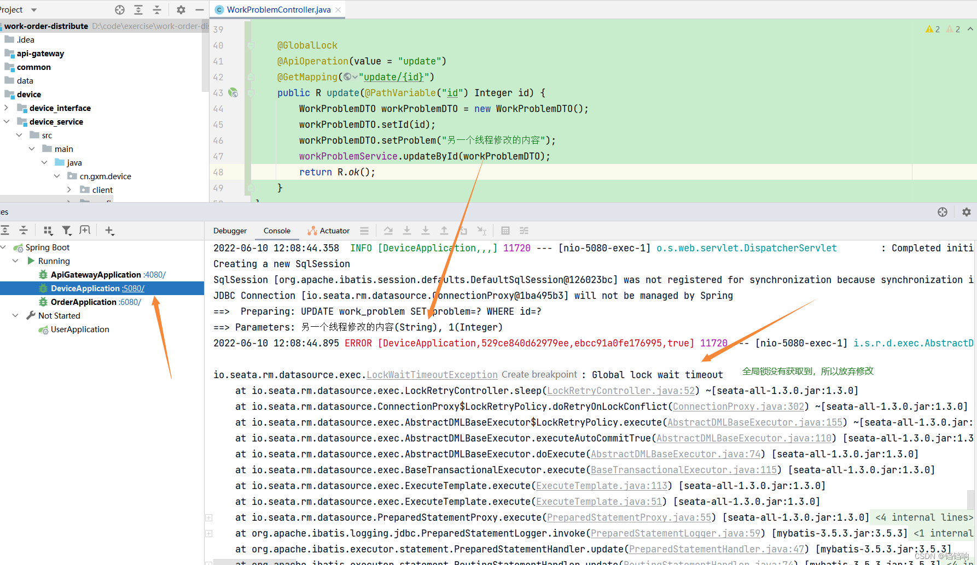Expand the device_interface folder
Screen dimensions: 977x565
click(x=7, y=108)
